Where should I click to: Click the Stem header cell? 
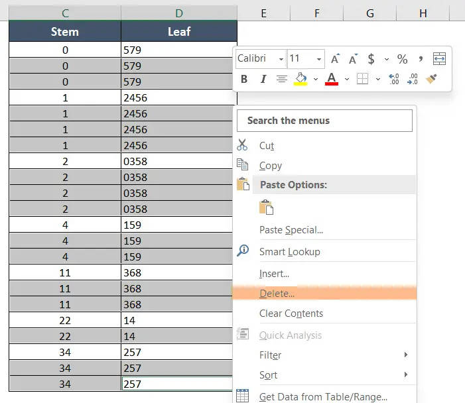click(65, 31)
